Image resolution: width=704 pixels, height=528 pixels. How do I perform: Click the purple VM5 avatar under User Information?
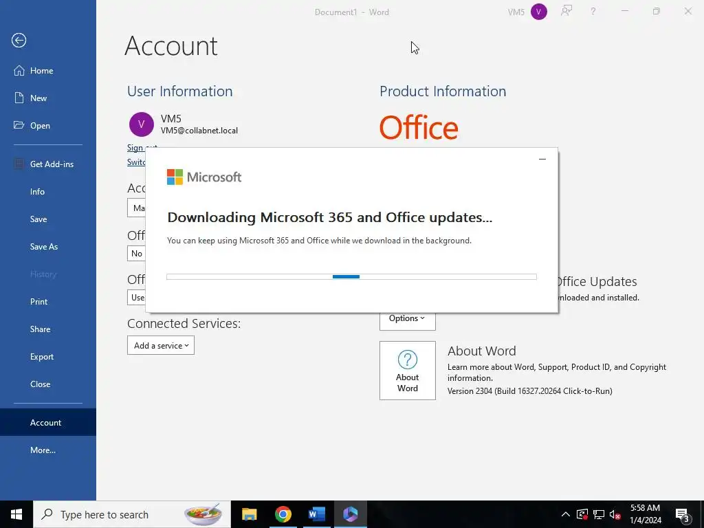pyautogui.click(x=142, y=124)
